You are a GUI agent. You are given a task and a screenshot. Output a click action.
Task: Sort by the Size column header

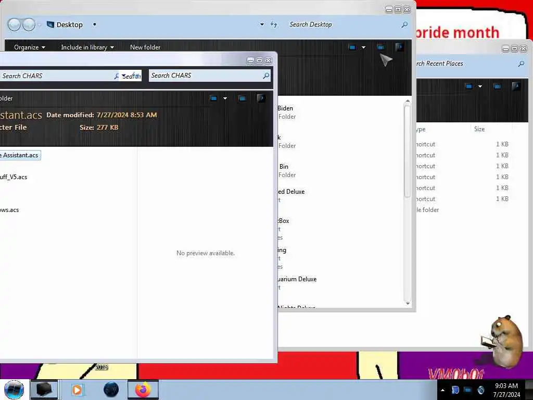479,129
